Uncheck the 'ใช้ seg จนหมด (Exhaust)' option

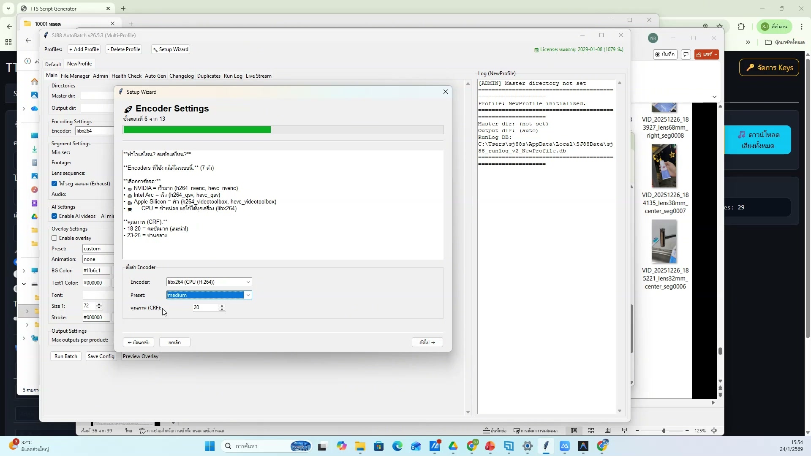(54, 183)
